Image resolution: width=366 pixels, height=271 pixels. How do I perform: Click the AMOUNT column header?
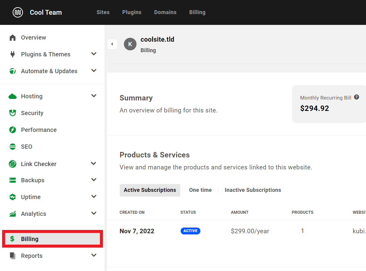coord(240,212)
